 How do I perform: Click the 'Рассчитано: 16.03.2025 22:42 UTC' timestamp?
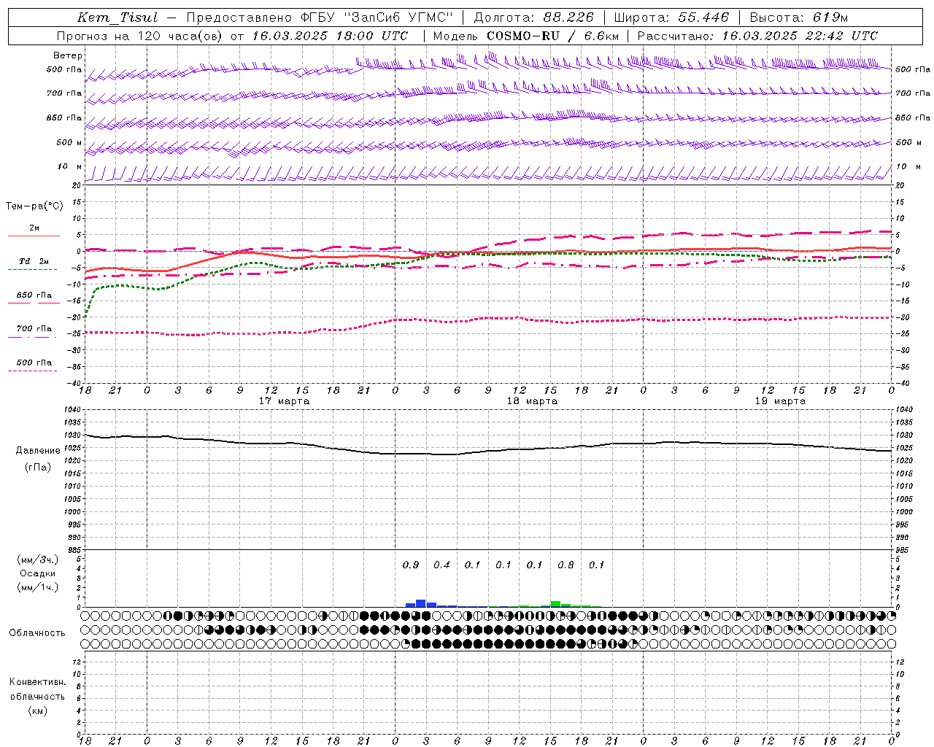pyautogui.click(x=757, y=36)
